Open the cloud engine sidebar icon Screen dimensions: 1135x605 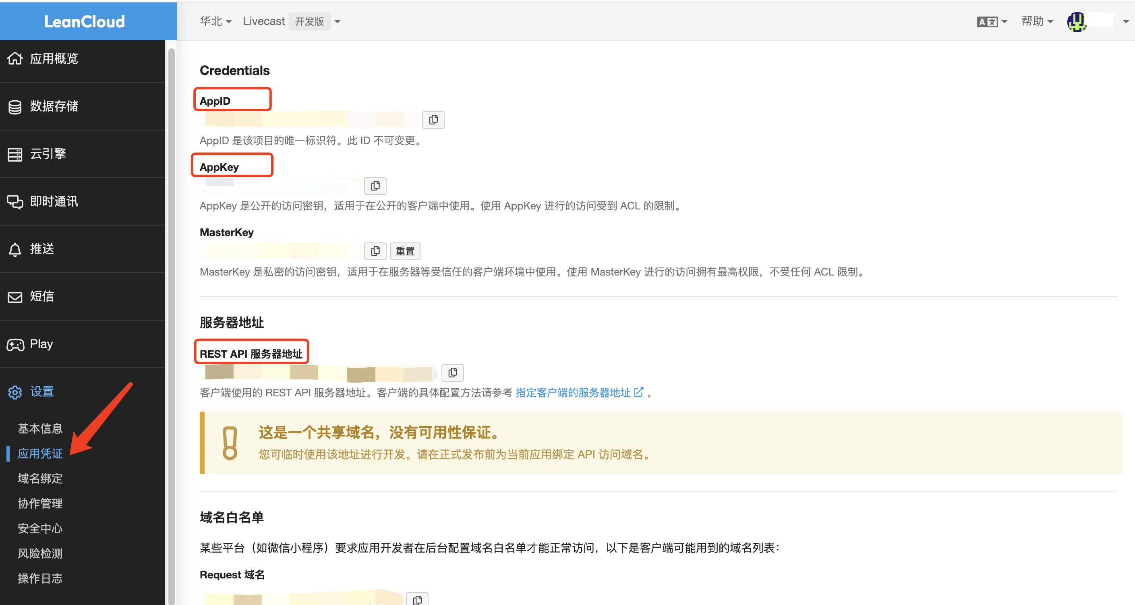(15, 154)
